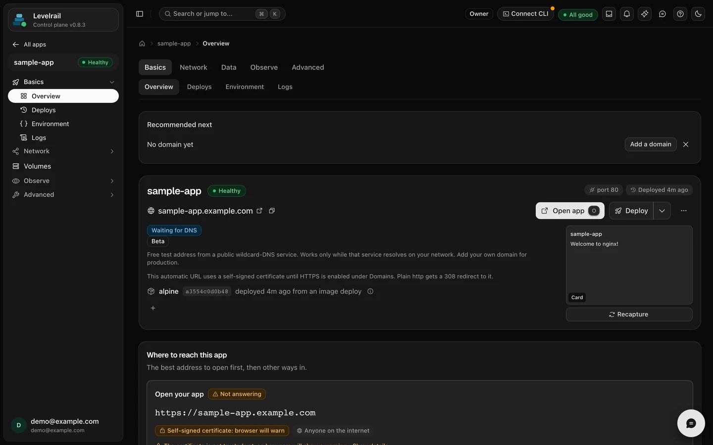
Task: Toggle dark mode moon icon
Action: 698,14
